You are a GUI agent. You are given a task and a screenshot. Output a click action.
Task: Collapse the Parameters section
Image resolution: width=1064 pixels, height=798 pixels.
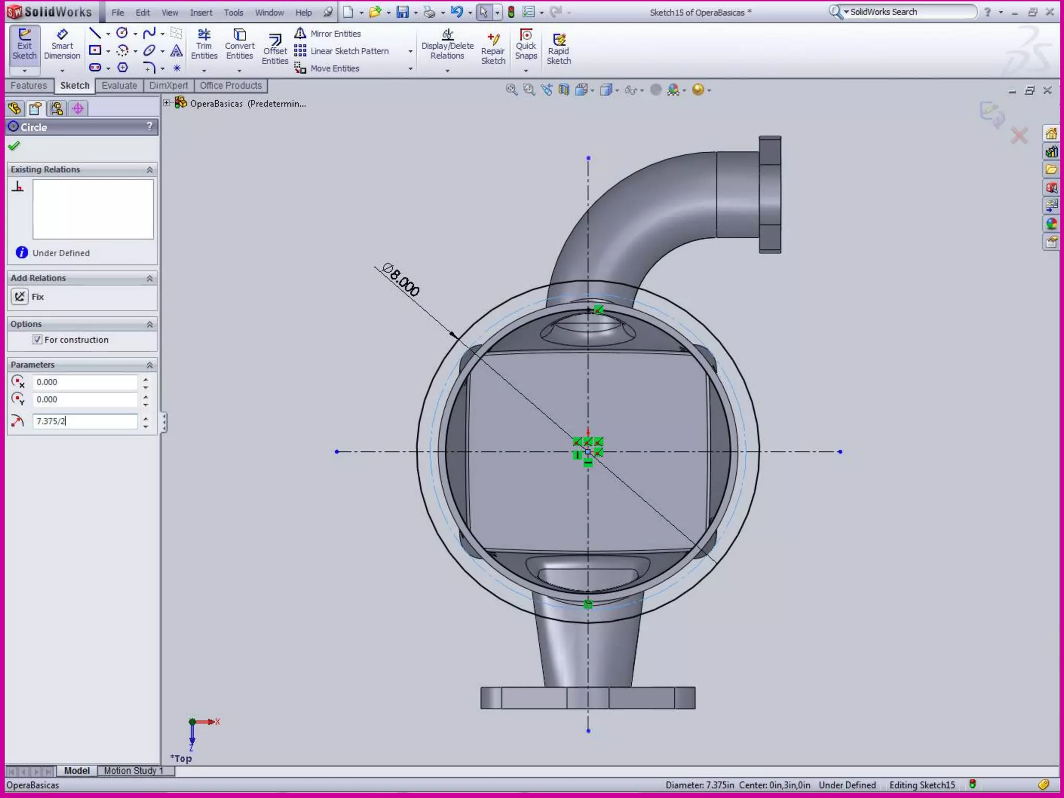[150, 365]
